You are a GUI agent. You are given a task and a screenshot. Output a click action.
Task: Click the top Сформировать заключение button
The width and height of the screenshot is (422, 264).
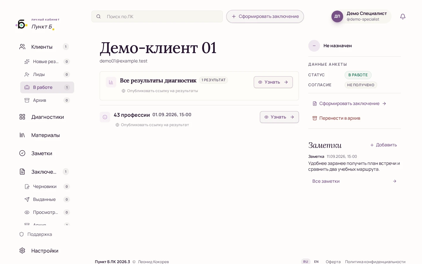coord(265,16)
